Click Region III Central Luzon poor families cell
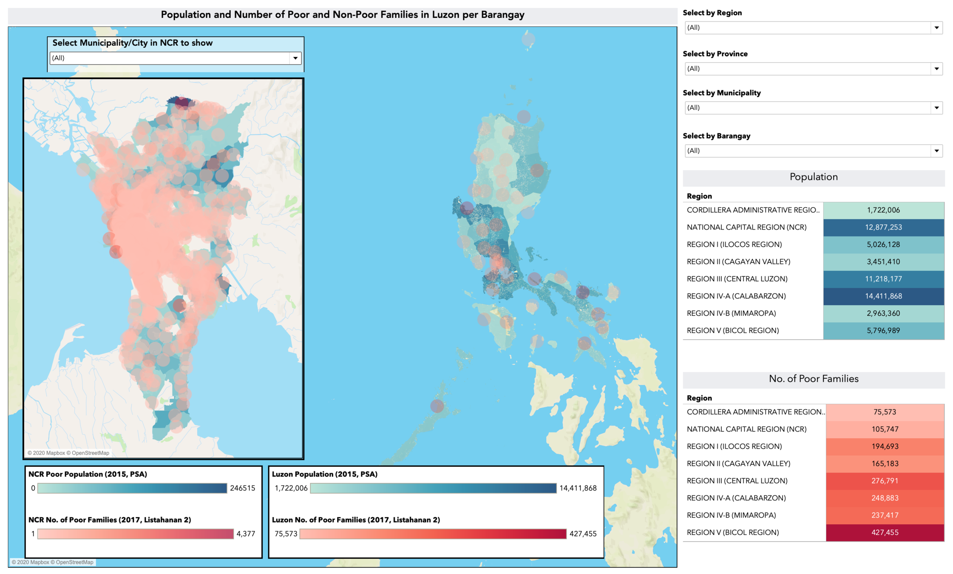This screenshot has width=953, height=574. pos(885,481)
